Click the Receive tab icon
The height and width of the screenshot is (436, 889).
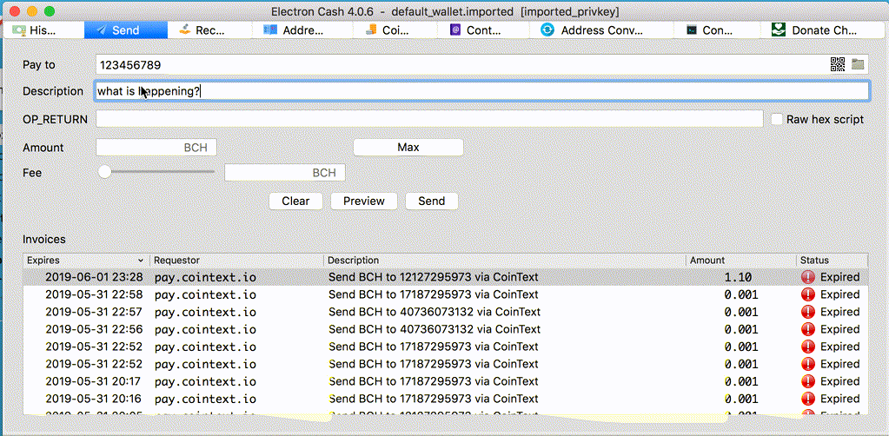tap(184, 30)
